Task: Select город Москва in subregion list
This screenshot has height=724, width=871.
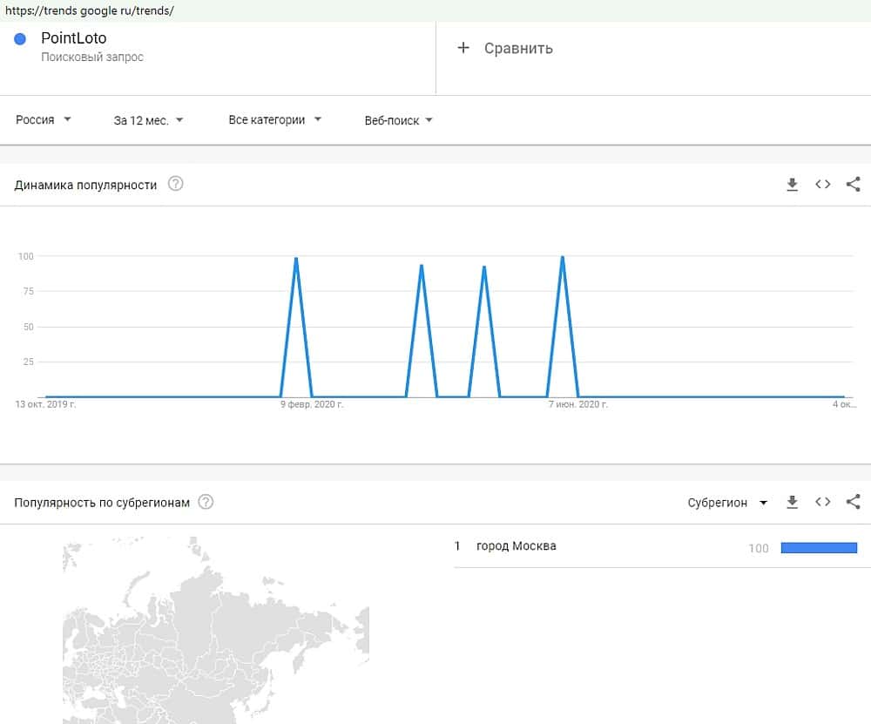Action: tap(516, 546)
